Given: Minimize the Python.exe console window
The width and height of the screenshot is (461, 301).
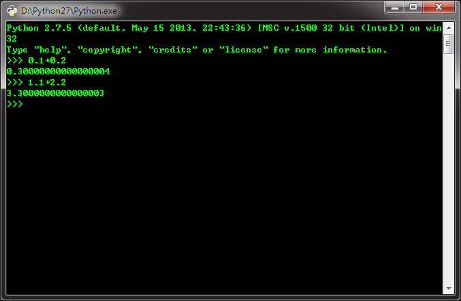Looking at the screenshot, I should (395, 7).
